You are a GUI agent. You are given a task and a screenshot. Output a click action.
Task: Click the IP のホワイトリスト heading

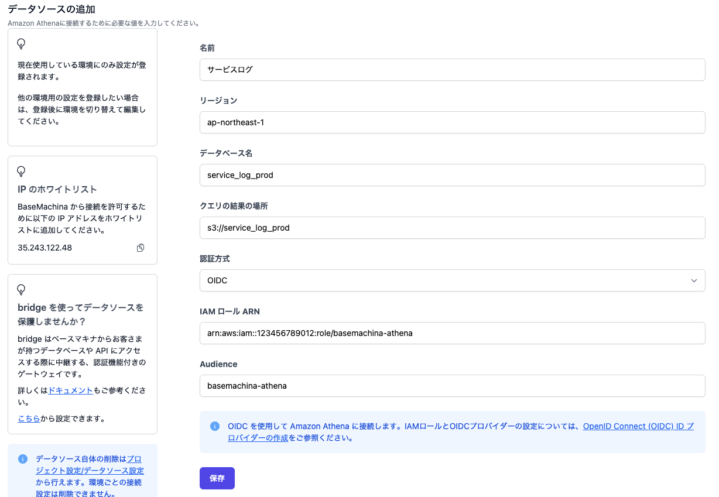click(57, 189)
